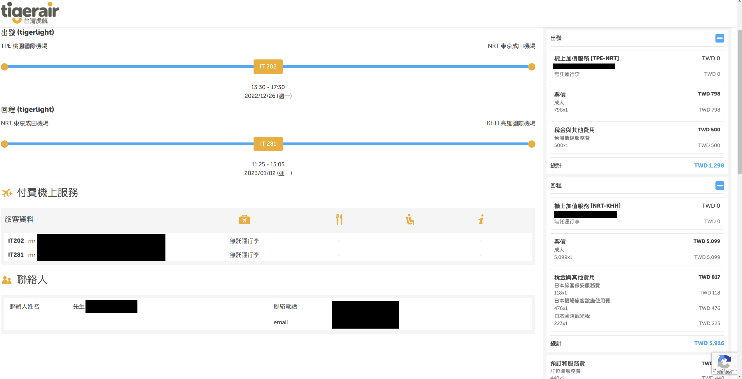
Task: Click the 預訂和服務費 heading
Action: coord(568,363)
